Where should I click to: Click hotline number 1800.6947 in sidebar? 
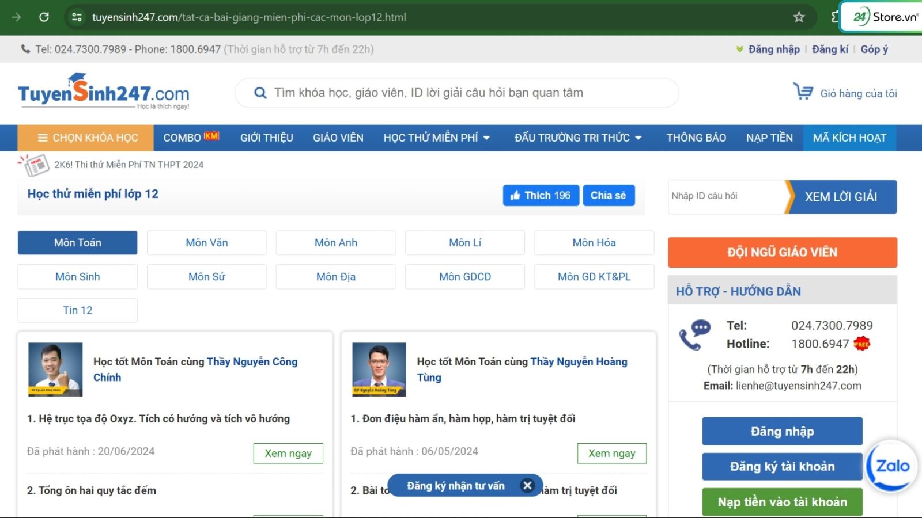pyautogui.click(x=820, y=344)
